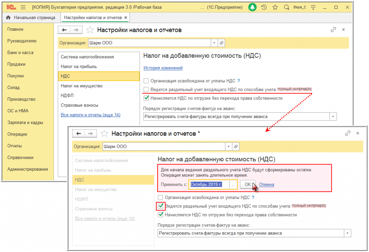Close the upper settings form with X
This screenshot has width=369, height=252.
point(344,30)
